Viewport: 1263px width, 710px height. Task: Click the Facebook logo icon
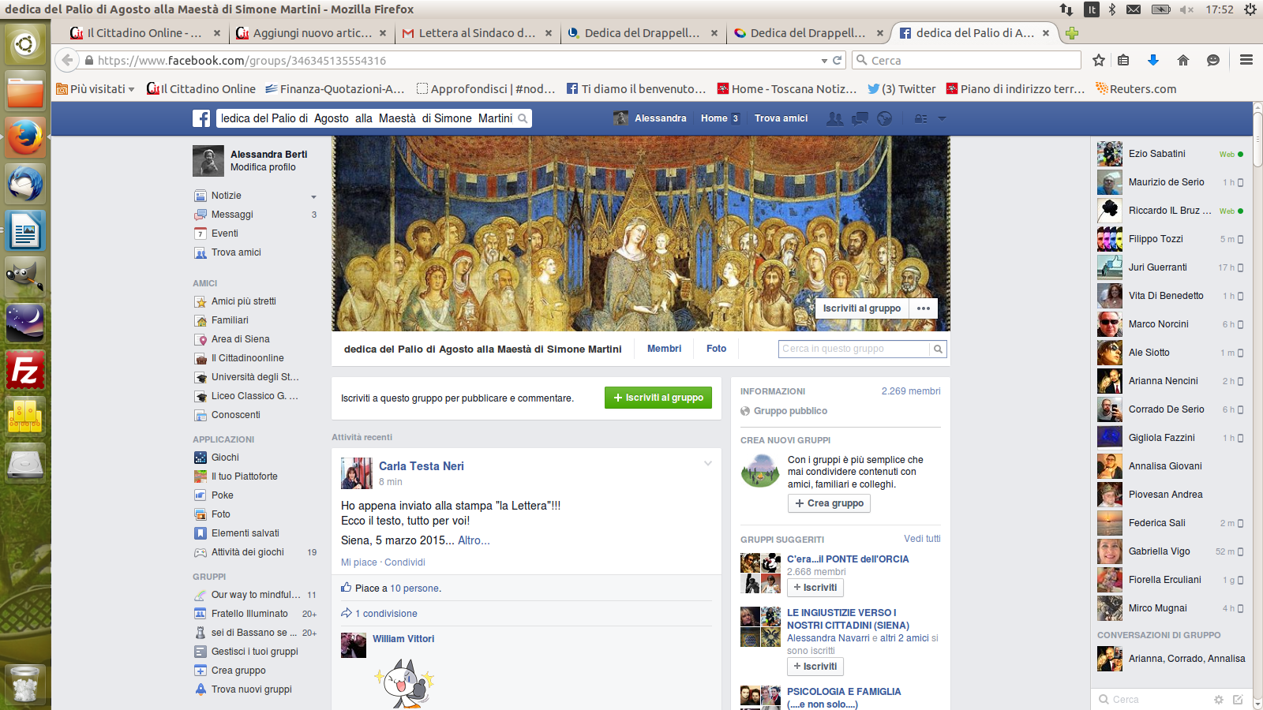[x=201, y=118]
